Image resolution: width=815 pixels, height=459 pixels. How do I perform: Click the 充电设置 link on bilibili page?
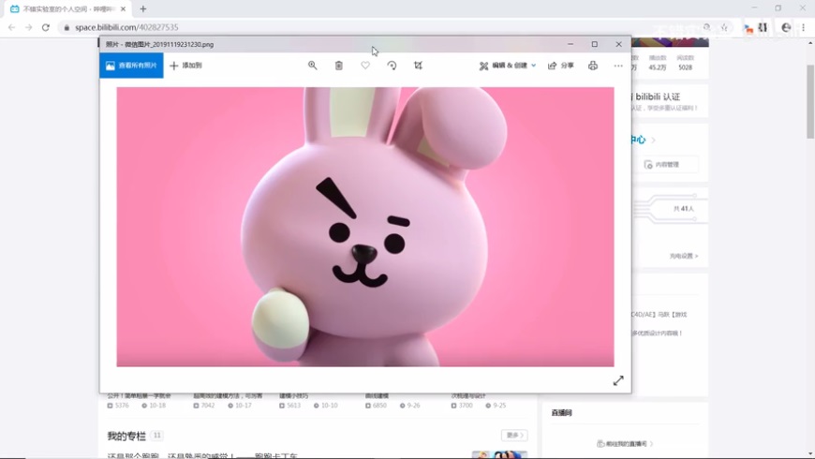(684, 256)
